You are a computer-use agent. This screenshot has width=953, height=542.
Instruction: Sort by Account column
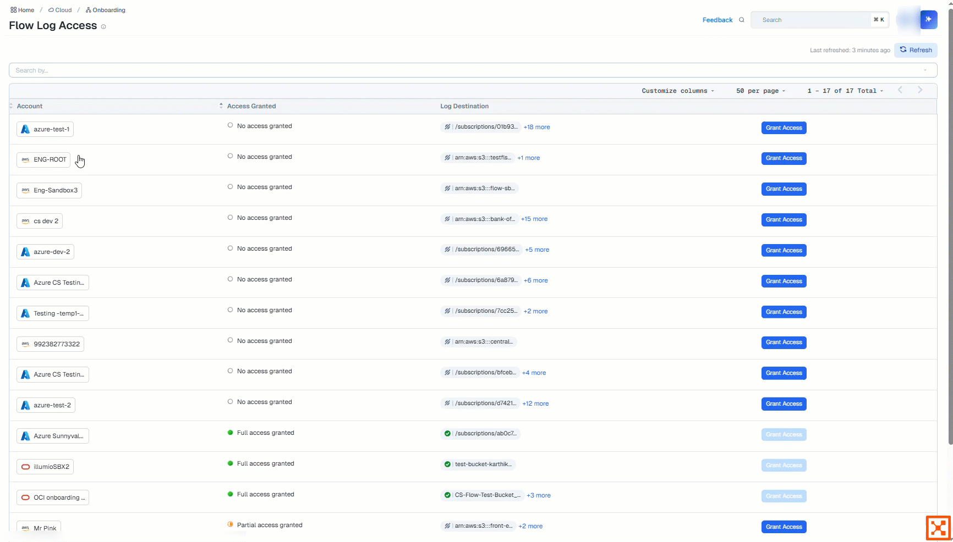pyautogui.click(x=30, y=106)
